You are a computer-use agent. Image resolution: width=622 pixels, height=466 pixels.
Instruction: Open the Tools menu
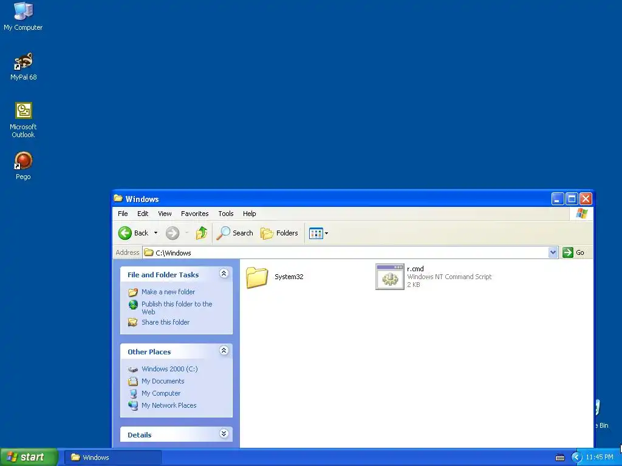(x=226, y=214)
